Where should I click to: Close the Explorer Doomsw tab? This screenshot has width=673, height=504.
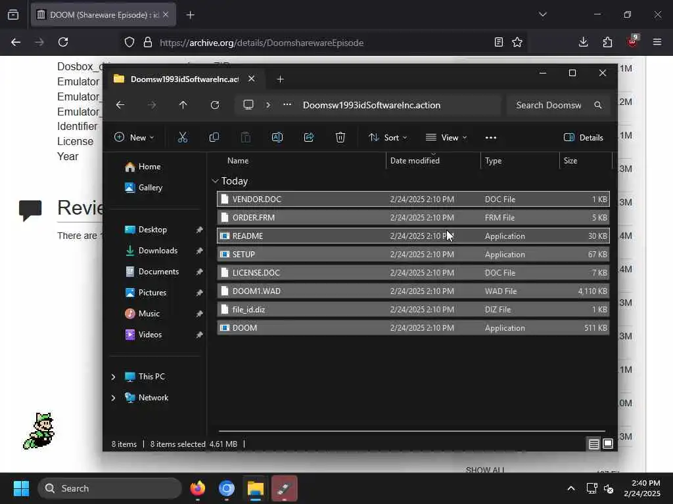(x=251, y=79)
